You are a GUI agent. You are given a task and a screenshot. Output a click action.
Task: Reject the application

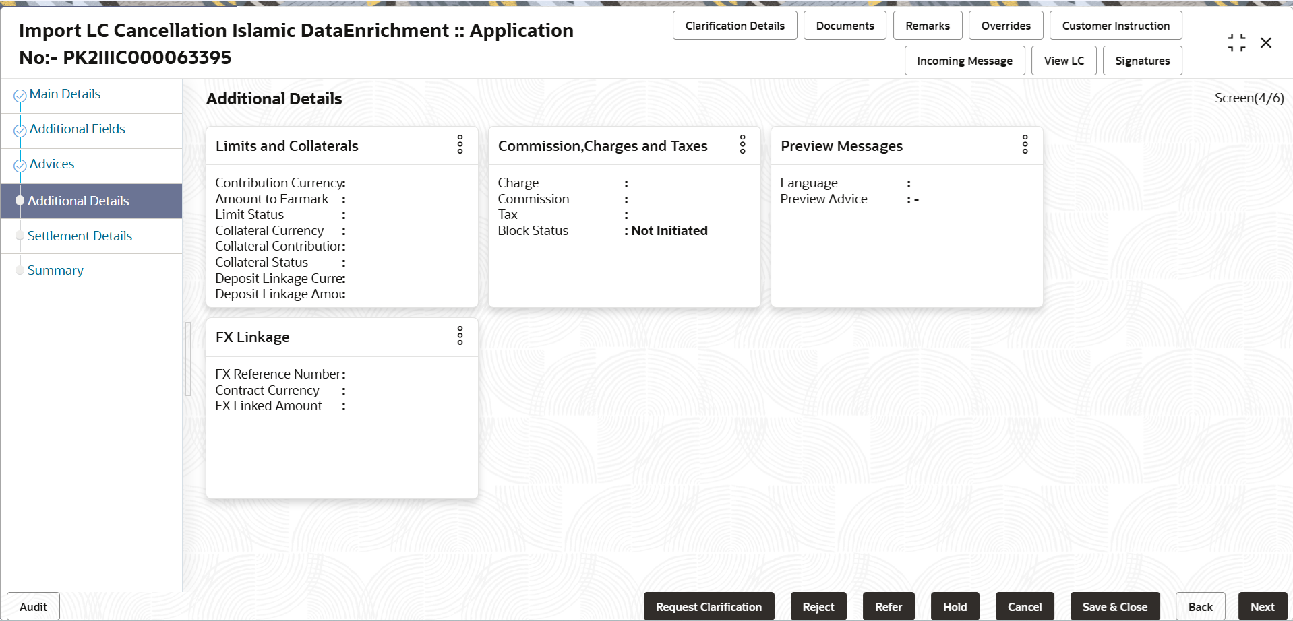pyautogui.click(x=818, y=607)
